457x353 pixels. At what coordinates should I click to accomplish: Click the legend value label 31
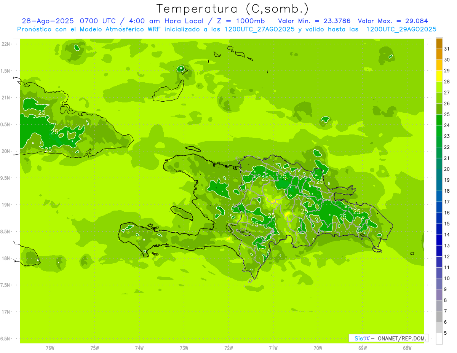point(447,49)
